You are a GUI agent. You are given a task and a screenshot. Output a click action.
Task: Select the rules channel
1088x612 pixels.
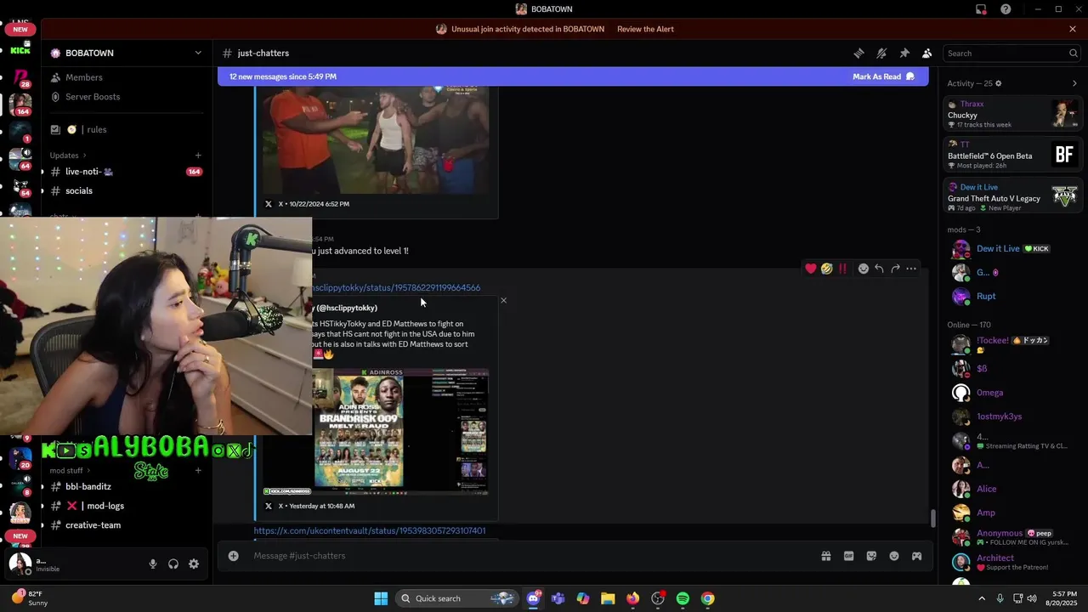tap(127, 129)
